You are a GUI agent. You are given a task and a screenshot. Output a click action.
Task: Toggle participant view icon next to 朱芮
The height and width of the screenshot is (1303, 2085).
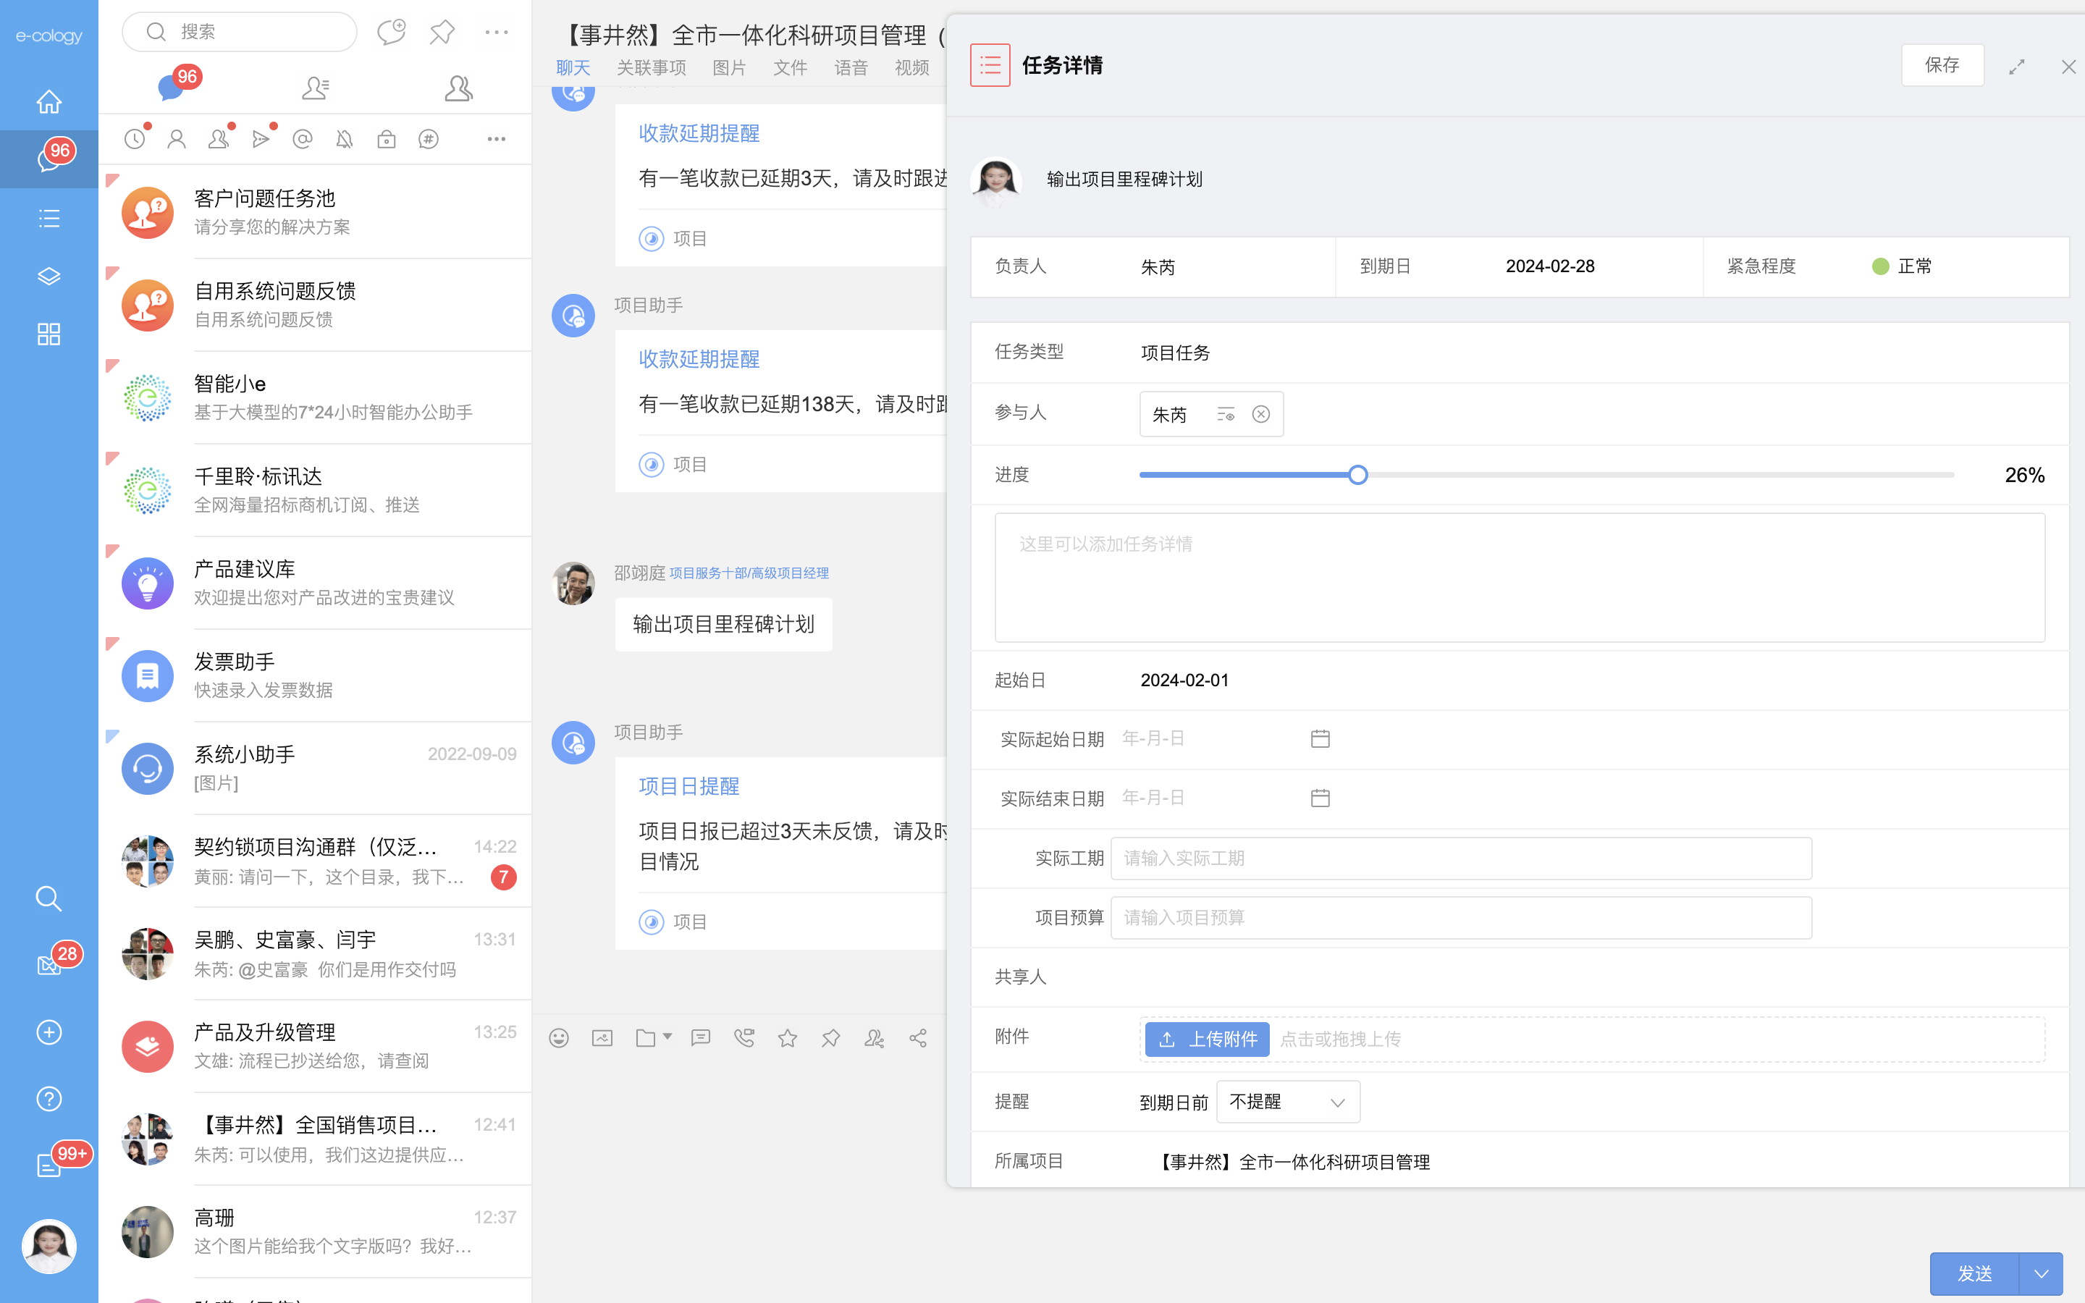coord(1226,415)
